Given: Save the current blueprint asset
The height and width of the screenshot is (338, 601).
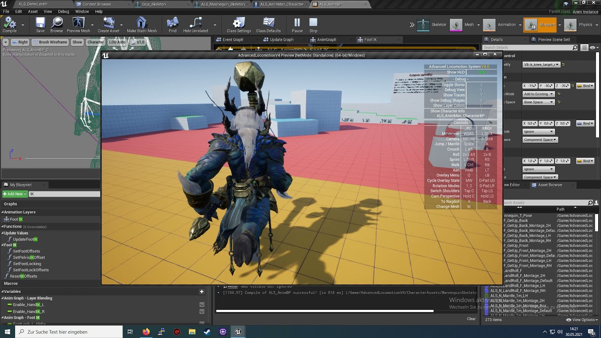Looking at the screenshot, I should [40, 24].
